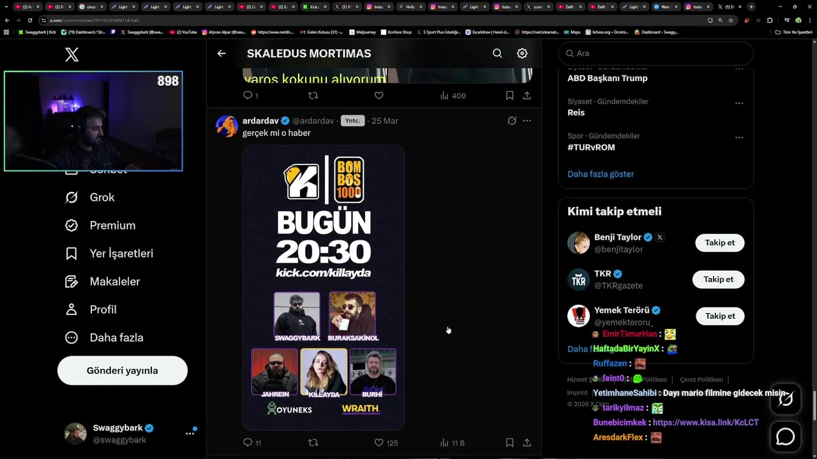817x459 pixels.
Task: Expand Daha fazla in the left sidebar
Action: 104,337
